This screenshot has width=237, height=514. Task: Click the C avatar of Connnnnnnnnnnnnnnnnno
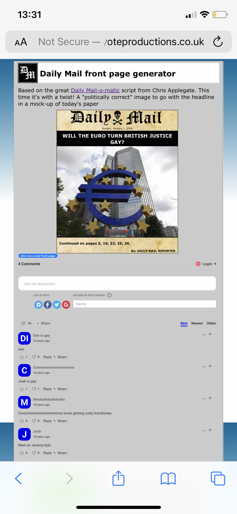[x=24, y=370]
